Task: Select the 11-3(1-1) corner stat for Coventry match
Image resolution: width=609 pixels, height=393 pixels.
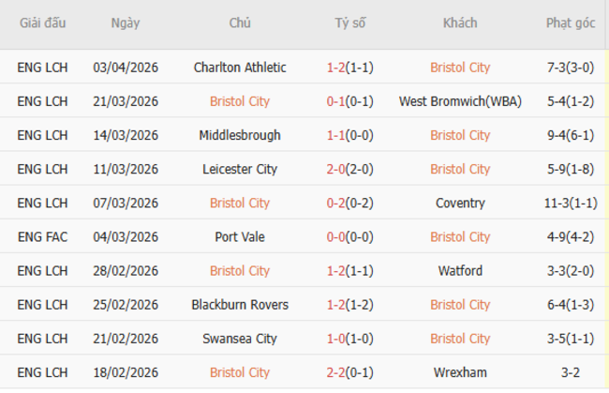Action: (571, 203)
